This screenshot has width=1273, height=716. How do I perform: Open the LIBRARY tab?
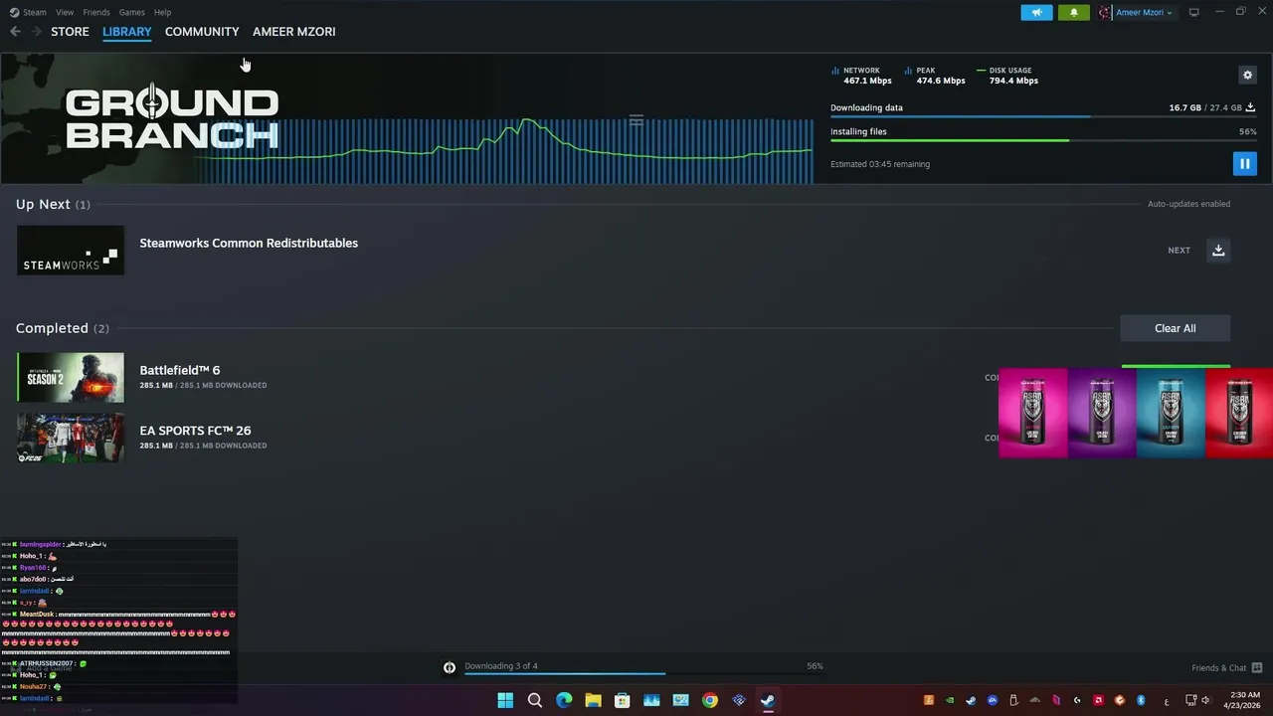point(127,32)
